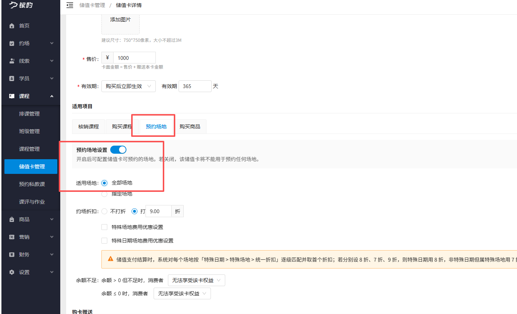
Task: Open the 购买后立即生效 validity dropdown
Action: (x=128, y=86)
